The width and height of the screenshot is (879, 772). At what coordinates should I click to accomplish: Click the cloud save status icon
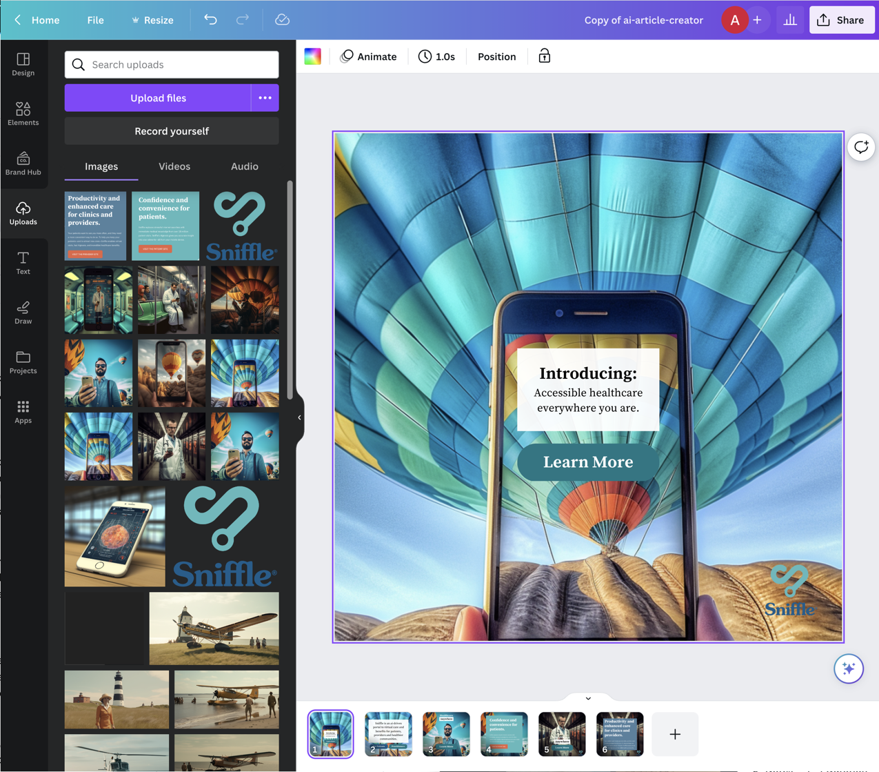point(282,20)
